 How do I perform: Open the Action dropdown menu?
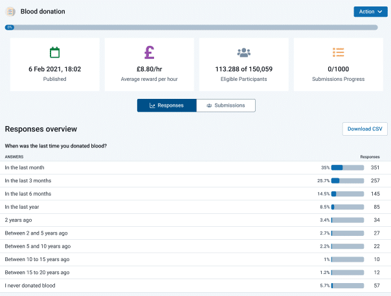tap(370, 12)
